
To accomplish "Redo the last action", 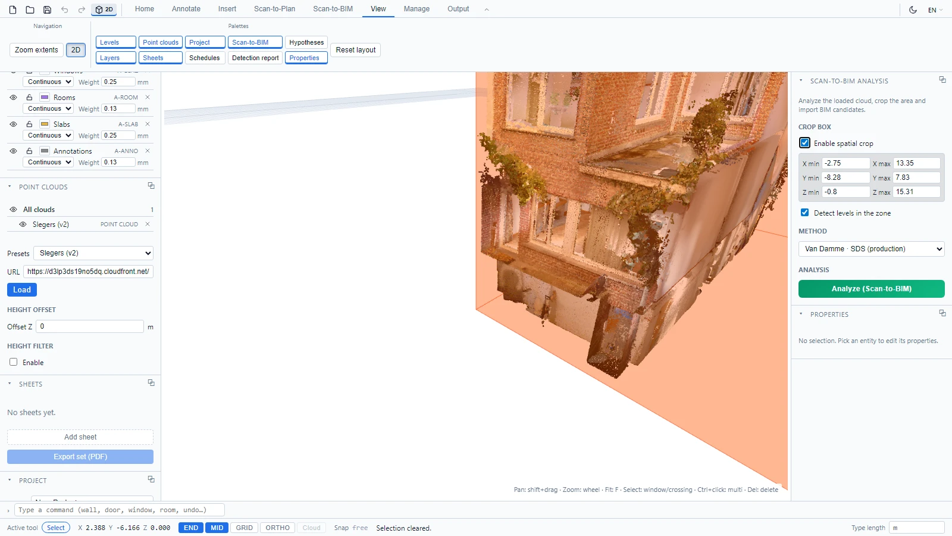I will coord(82,10).
